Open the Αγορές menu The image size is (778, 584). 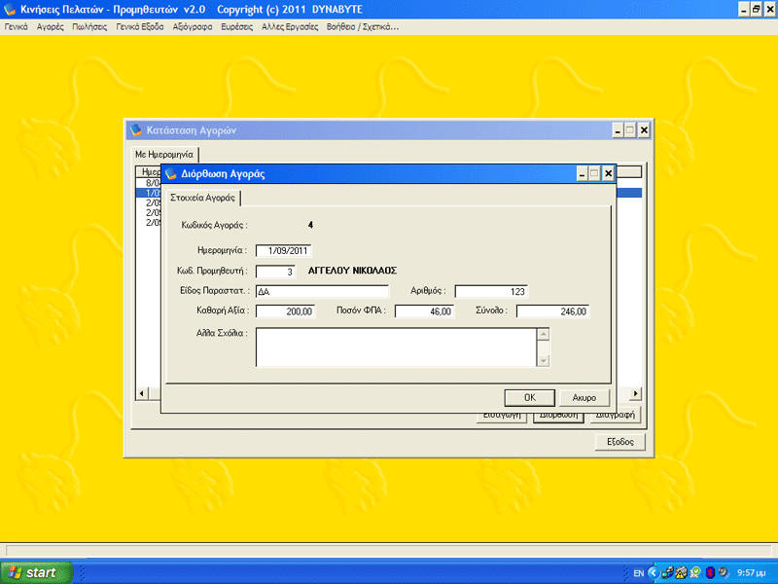pos(51,27)
